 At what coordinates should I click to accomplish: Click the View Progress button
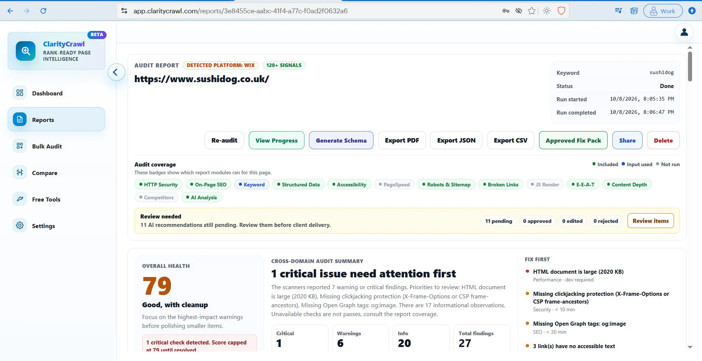277,140
